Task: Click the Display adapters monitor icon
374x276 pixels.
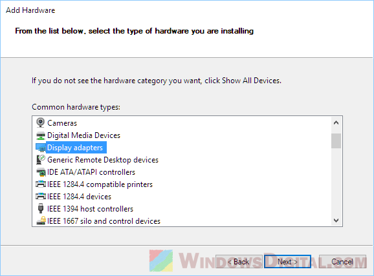Action: (x=41, y=148)
